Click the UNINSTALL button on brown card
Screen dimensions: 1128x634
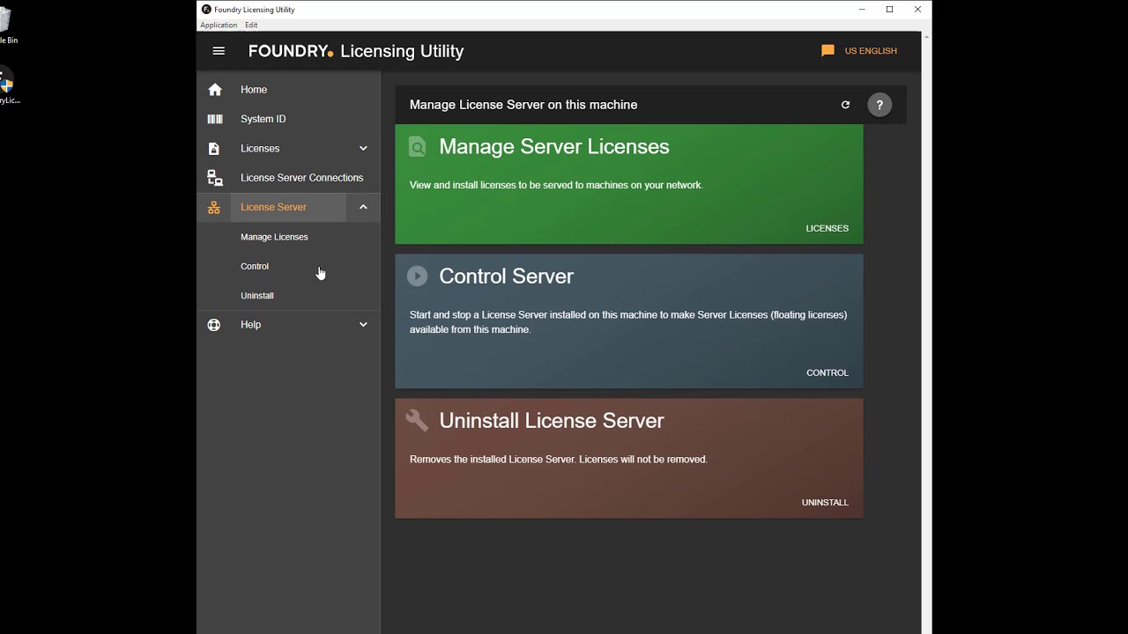(825, 502)
